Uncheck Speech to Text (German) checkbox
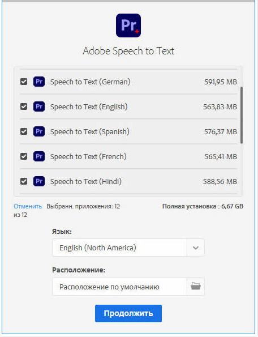 24,82
